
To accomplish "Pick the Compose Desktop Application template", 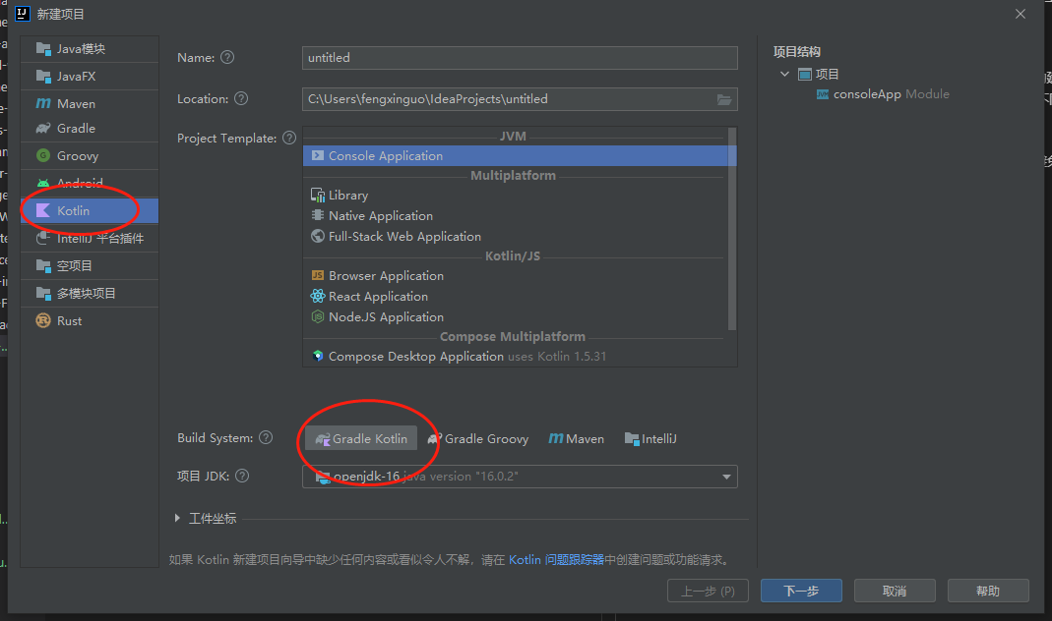I will (415, 357).
